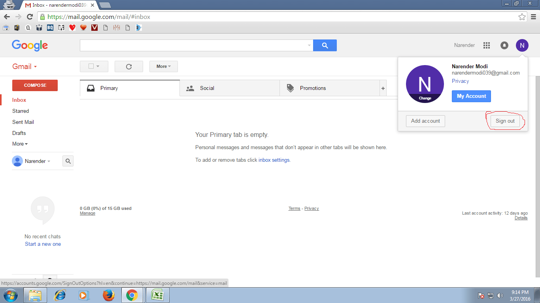Click the bookmark star in address bar

(x=523, y=17)
